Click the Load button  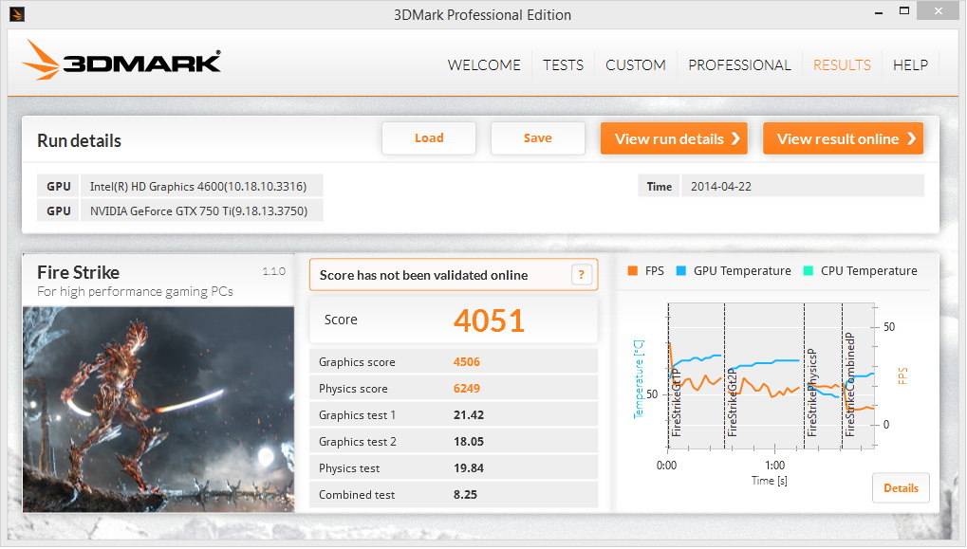point(429,138)
